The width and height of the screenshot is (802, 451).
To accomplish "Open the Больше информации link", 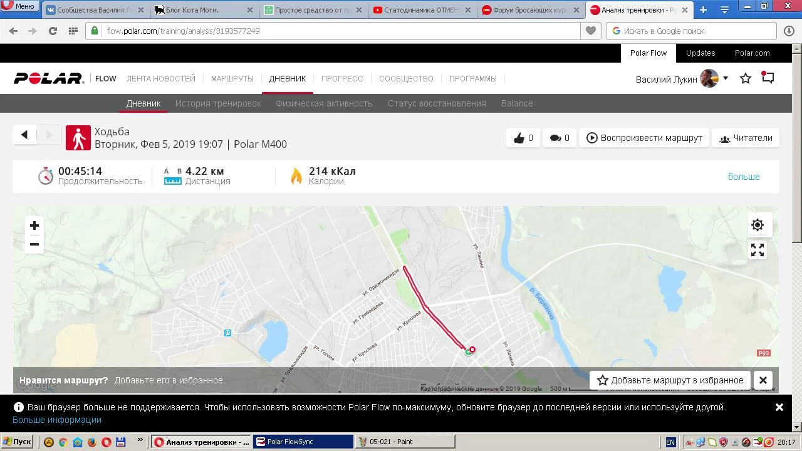I will (57, 420).
